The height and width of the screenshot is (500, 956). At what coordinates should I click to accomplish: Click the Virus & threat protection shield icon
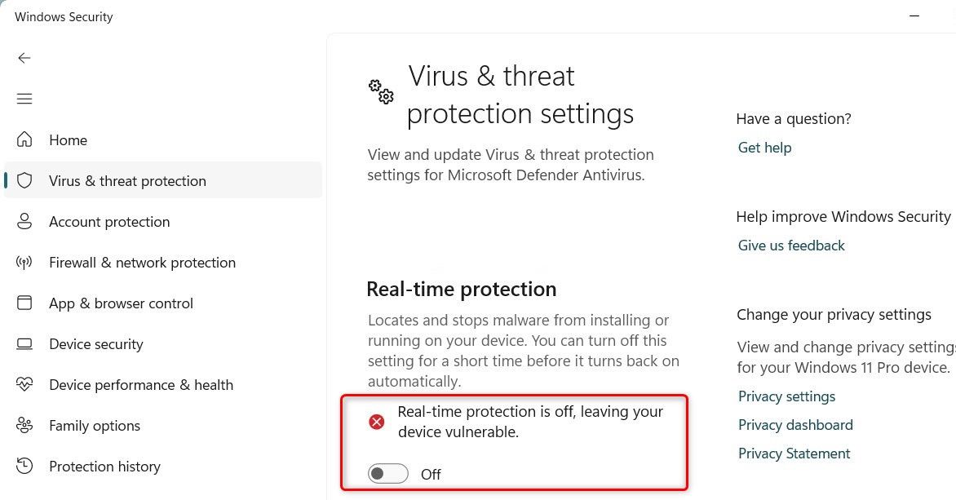tap(24, 181)
